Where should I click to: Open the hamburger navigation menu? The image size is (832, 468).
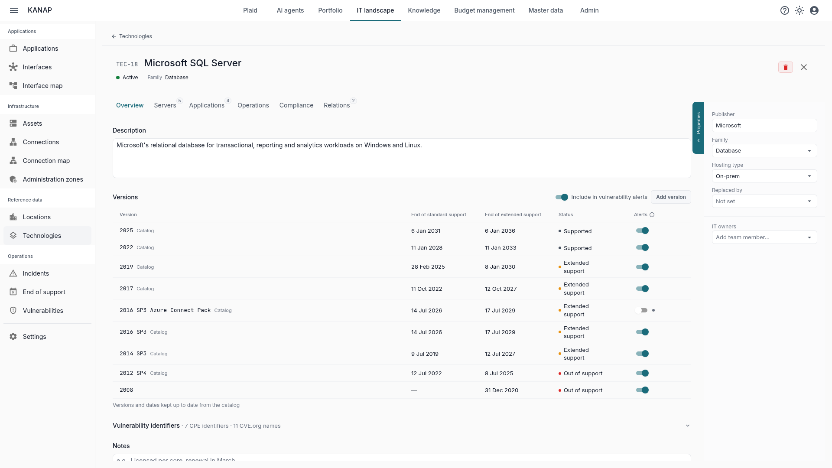pos(14,10)
